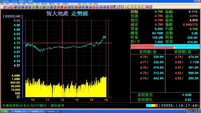Click the 漲跌 value 0.080
This screenshot has width=201, height=113.
(187, 24)
